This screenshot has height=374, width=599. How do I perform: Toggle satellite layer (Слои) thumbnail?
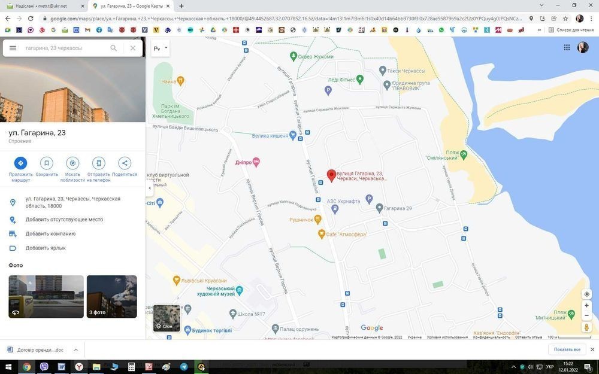click(167, 318)
